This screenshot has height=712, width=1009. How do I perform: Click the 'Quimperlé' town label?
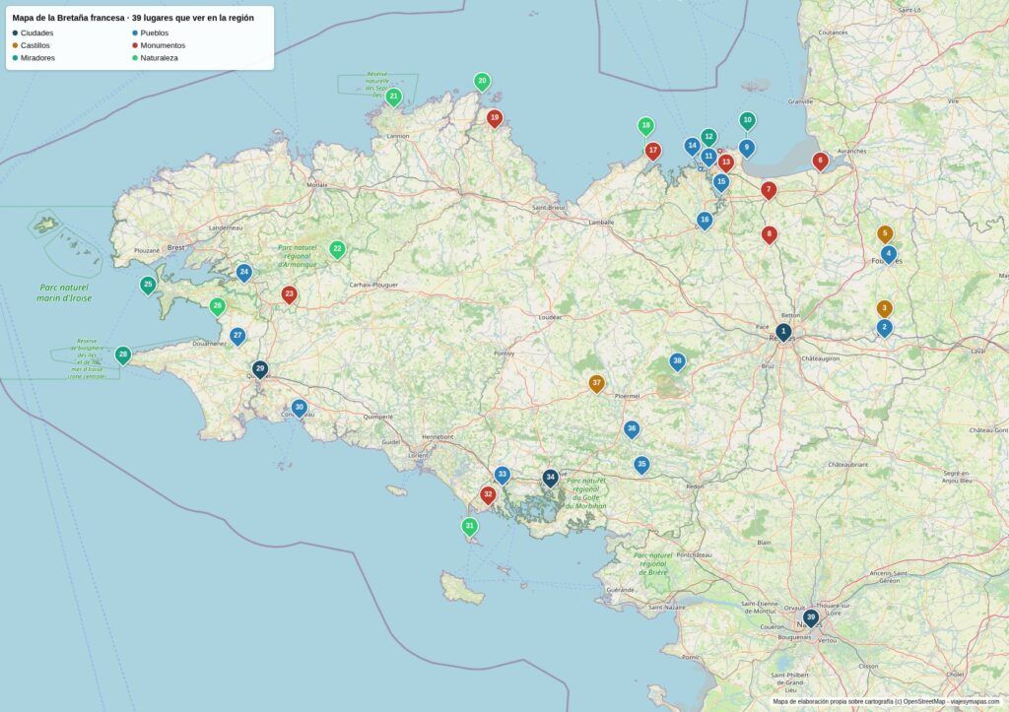[377, 417]
